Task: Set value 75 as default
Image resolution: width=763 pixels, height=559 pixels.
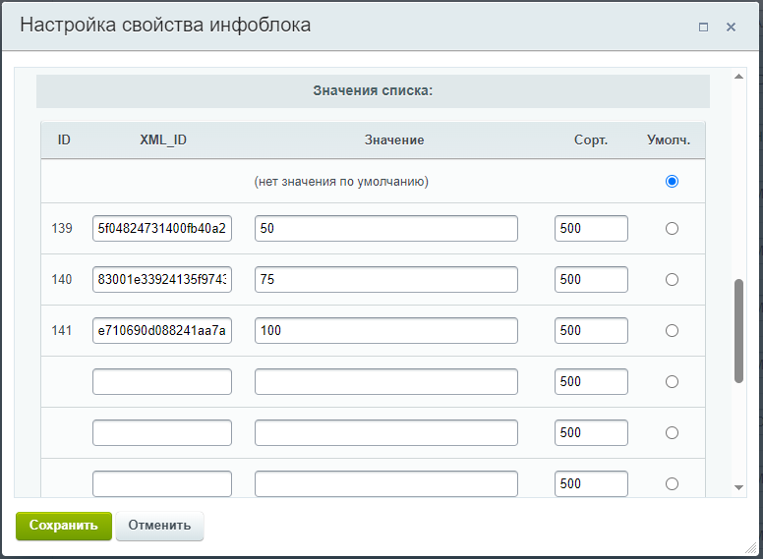Action: point(672,279)
